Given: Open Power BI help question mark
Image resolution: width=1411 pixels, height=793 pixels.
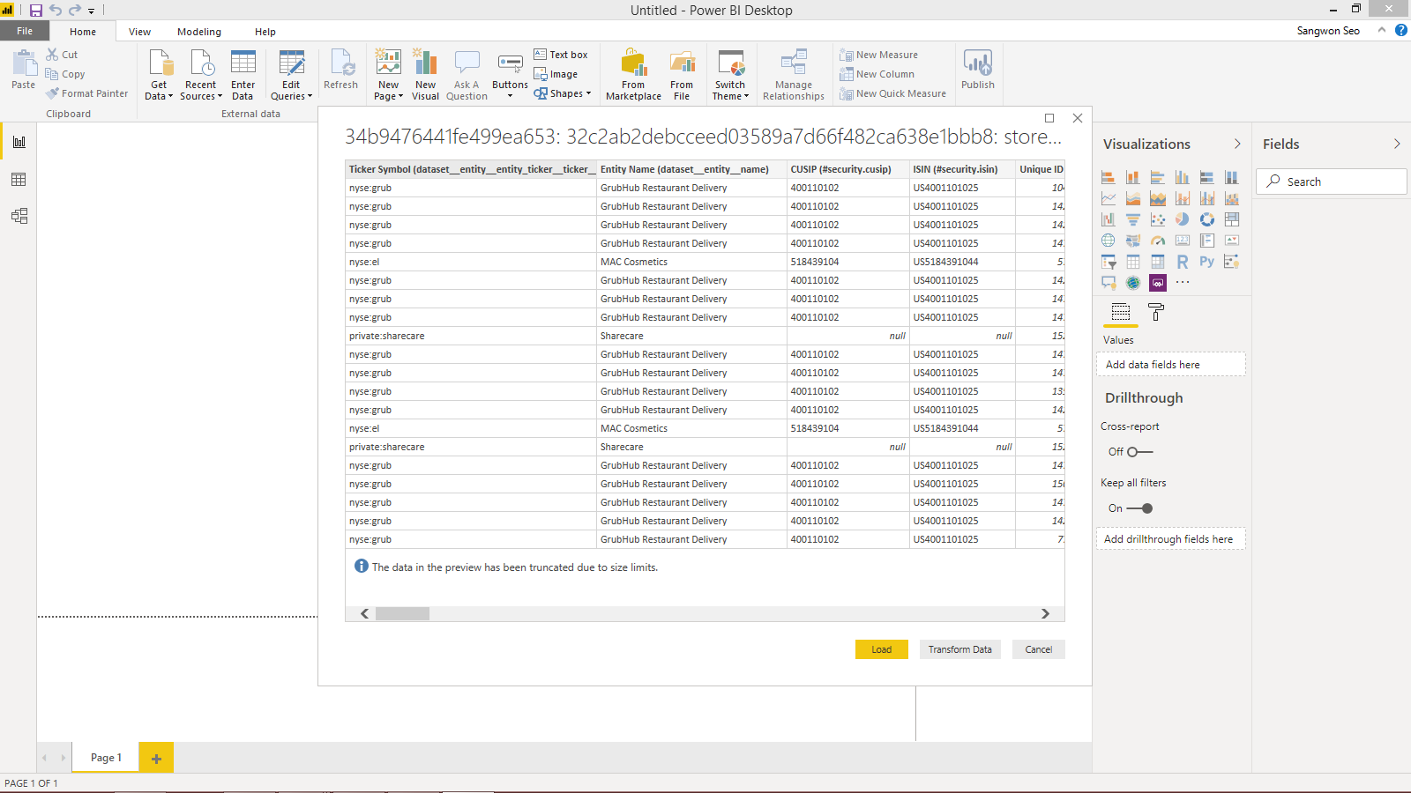Looking at the screenshot, I should [1401, 30].
